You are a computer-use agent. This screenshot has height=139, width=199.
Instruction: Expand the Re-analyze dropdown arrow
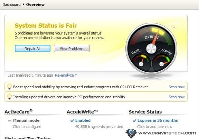[76, 75]
